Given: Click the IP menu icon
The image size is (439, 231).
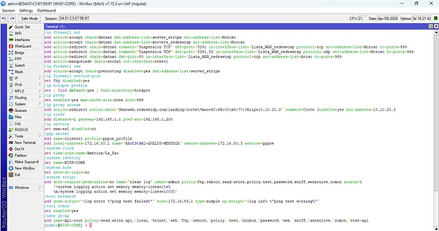Looking at the screenshot, I should [11, 78].
